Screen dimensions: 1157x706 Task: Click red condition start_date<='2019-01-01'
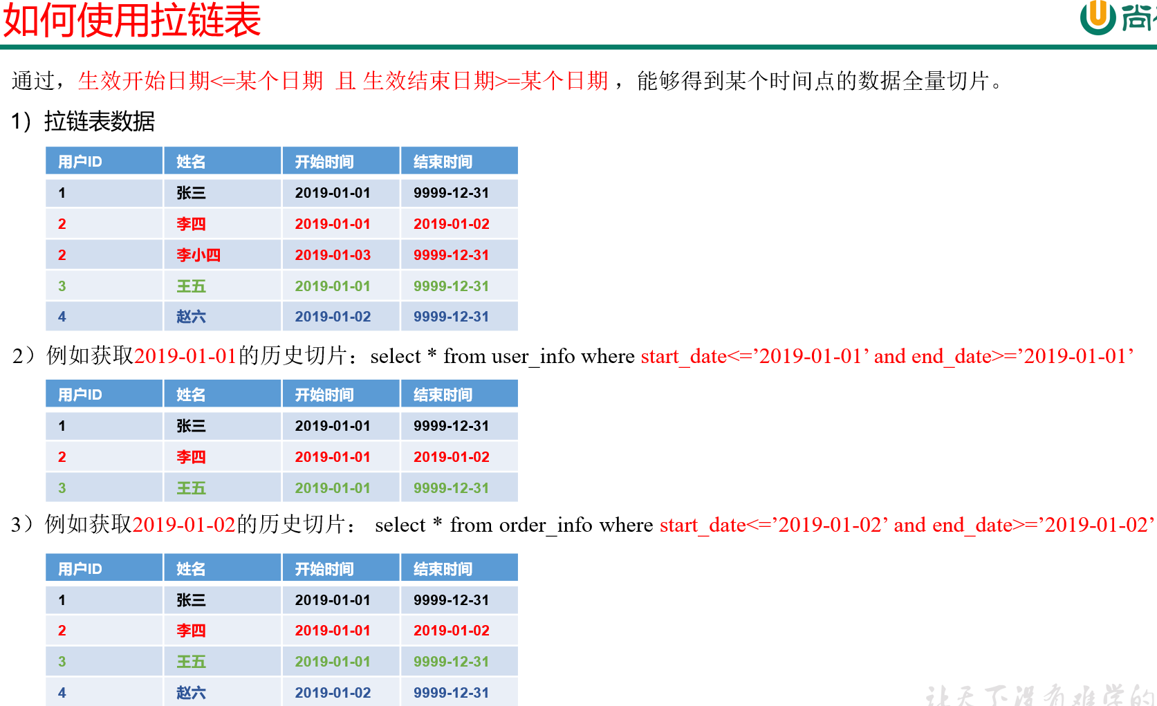point(755,356)
